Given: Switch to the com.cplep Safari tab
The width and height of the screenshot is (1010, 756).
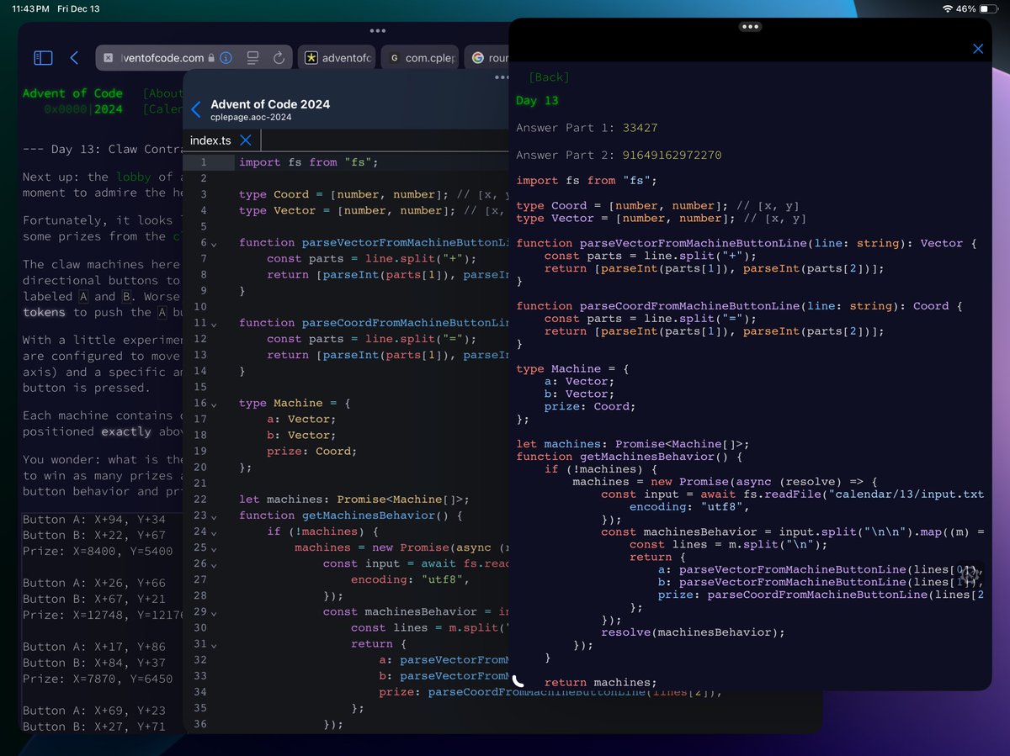Looking at the screenshot, I should (420, 58).
